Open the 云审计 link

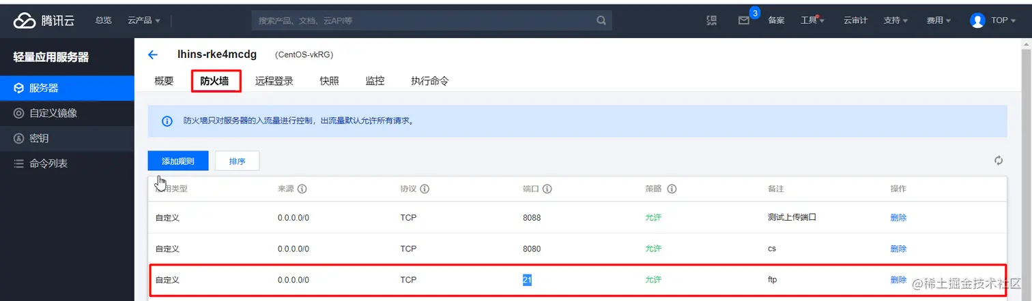pyautogui.click(x=855, y=20)
